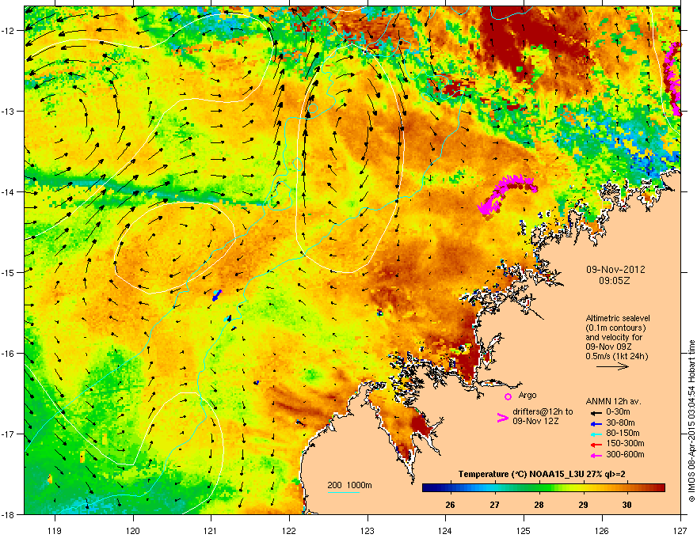The width and height of the screenshot is (697, 538).
Task: Click the Temperature NOAA15_L3U colorbar title
Action: click(x=542, y=474)
